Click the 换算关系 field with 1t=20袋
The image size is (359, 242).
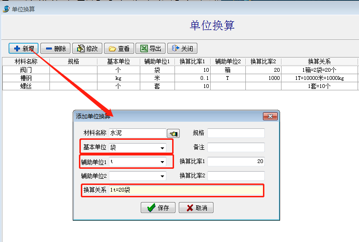pos(185,190)
